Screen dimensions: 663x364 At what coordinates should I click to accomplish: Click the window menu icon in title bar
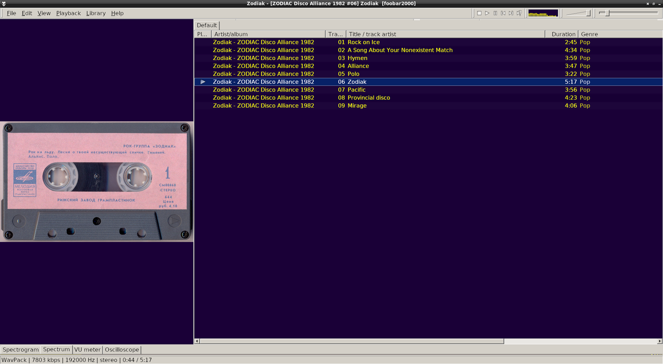pos(4,4)
